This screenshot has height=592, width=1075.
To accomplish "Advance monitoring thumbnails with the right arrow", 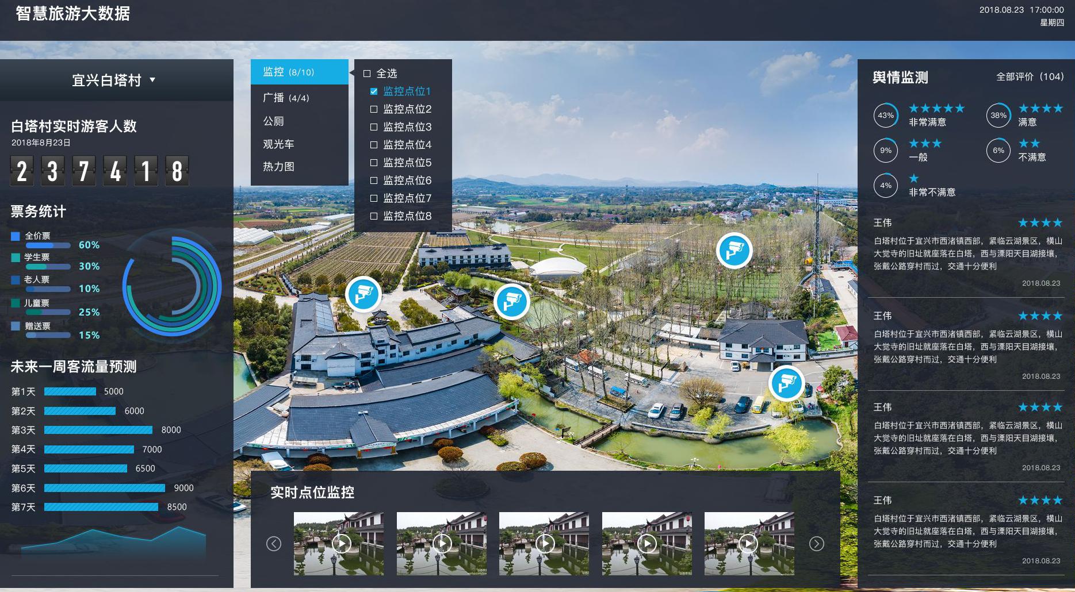I will tap(816, 544).
